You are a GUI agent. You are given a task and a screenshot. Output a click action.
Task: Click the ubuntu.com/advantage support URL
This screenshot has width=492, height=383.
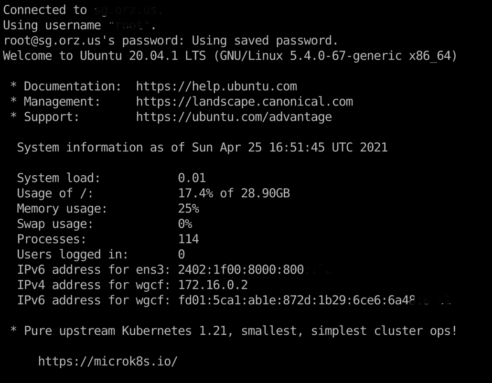pyautogui.click(x=234, y=117)
